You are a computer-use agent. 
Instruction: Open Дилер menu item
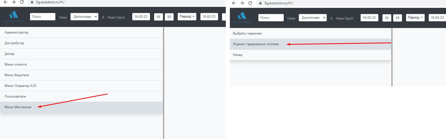[81, 54]
